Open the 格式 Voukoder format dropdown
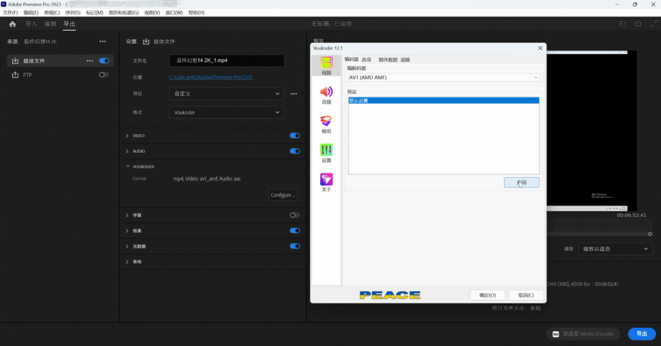The image size is (661, 346). [227, 113]
